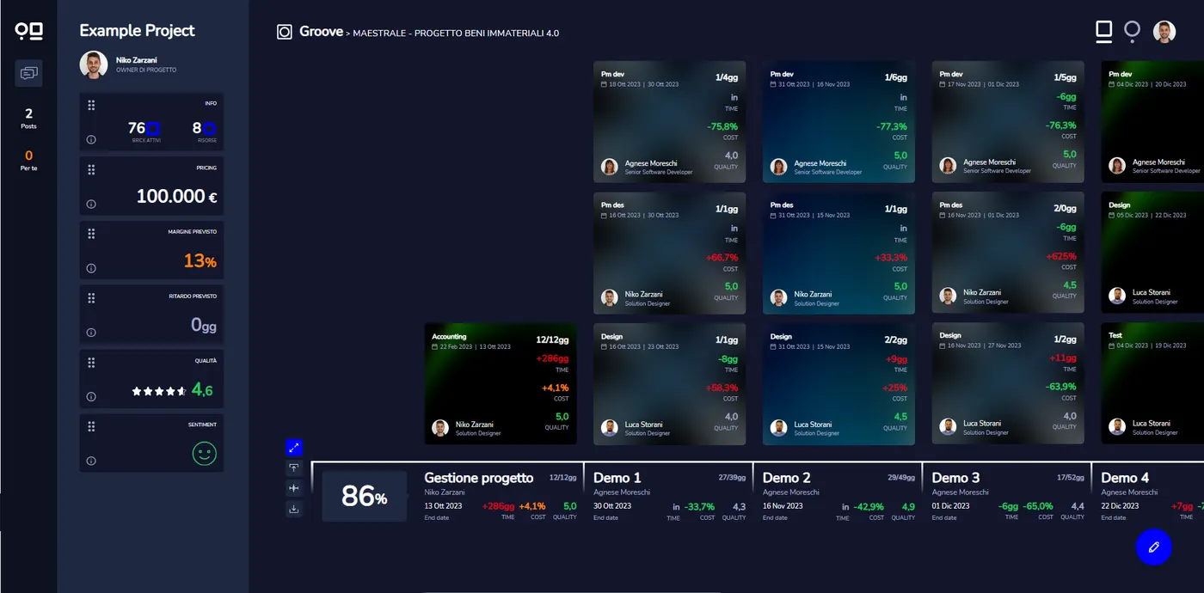Open the MAESTRALE - PROGETTO BENI IMMATERIALI 4.0 breadcrumb
Screen dimensions: 1204x593
point(456,34)
